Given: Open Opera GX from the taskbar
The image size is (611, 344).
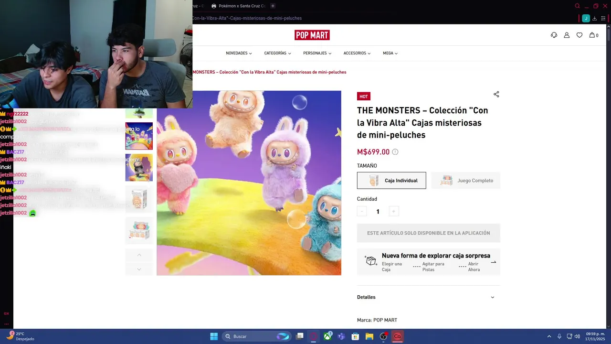Looking at the screenshot, I should pos(314,336).
